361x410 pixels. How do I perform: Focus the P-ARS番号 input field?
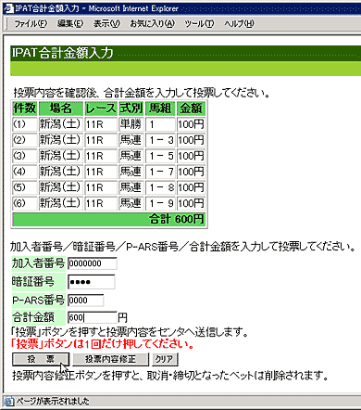(x=85, y=300)
